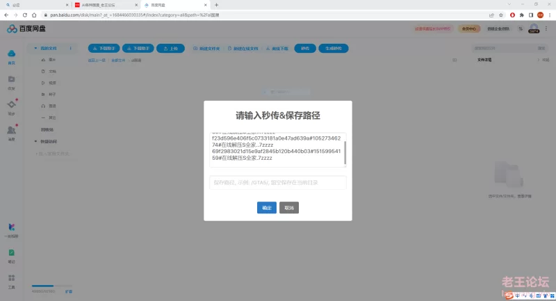556x301 pixels.
Task: Click the text area scrollbar in dialog
Action: click(345, 153)
